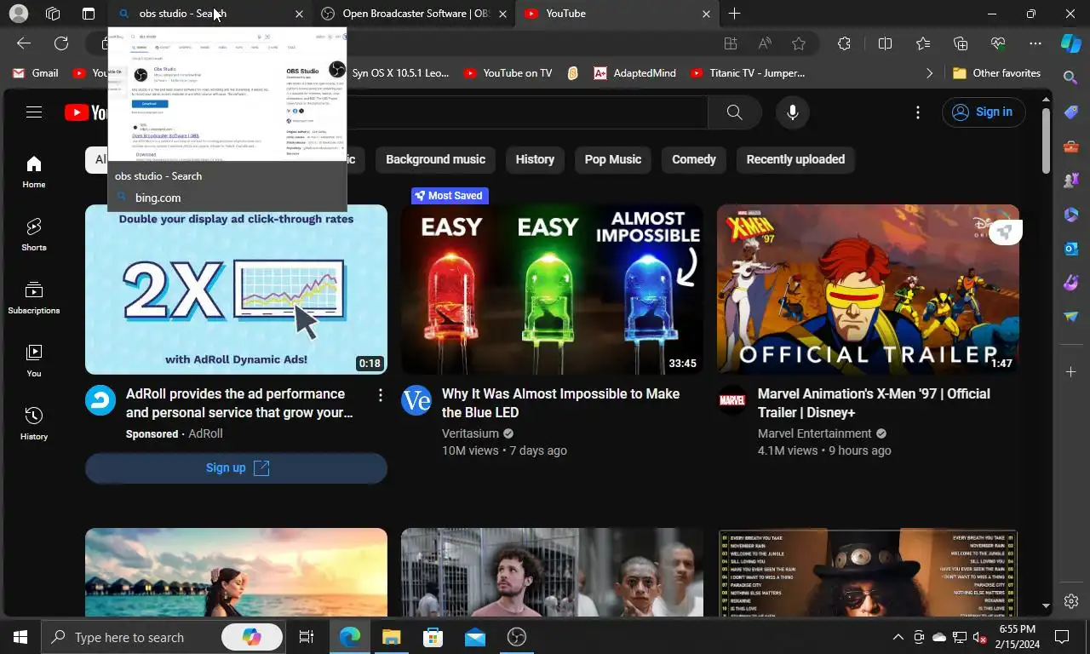Image resolution: width=1090 pixels, height=654 pixels.
Task: Open the Edge profile avatar
Action: [x=18, y=14]
